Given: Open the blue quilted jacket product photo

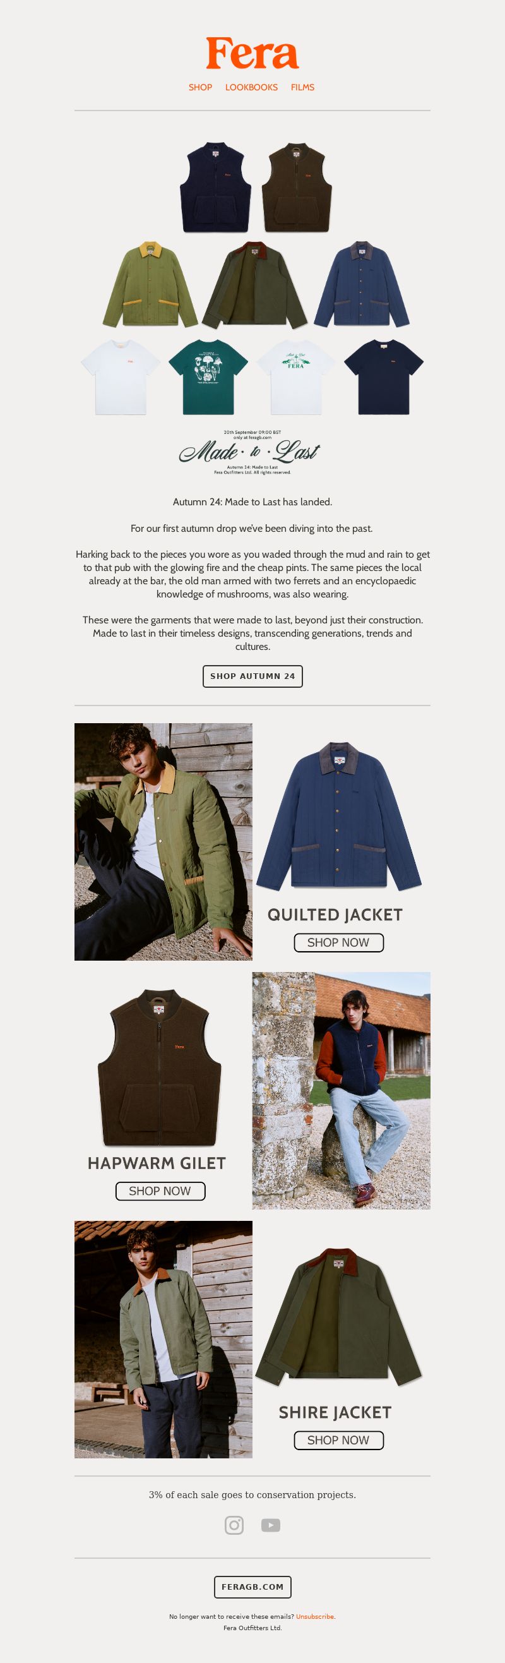Looking at the screenshot, I should 338,816.
